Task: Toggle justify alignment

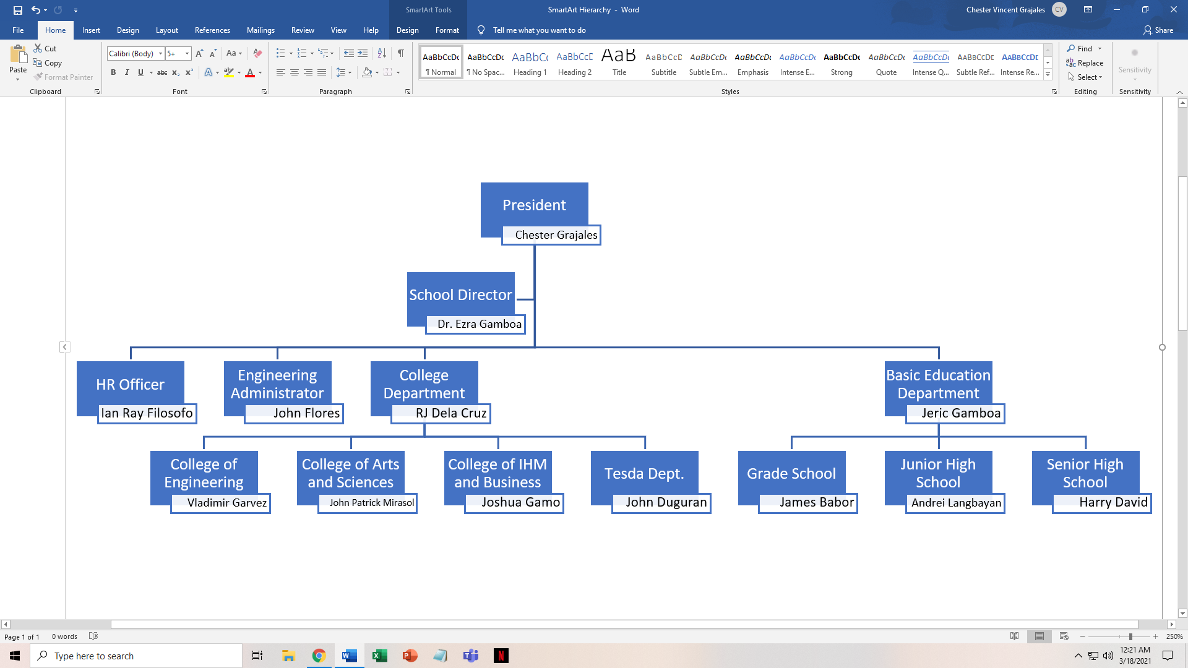Action: click(x=321, y=72)
